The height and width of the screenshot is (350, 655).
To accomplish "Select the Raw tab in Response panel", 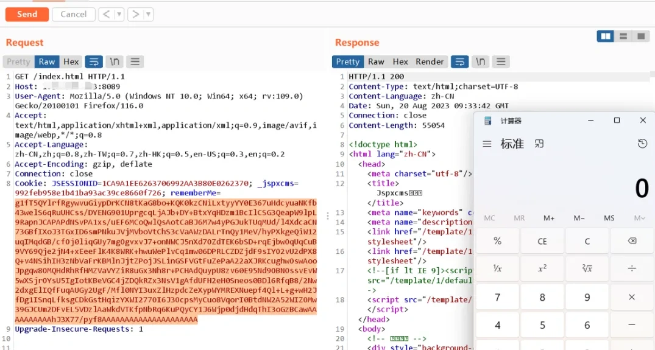I will (376, 61).
